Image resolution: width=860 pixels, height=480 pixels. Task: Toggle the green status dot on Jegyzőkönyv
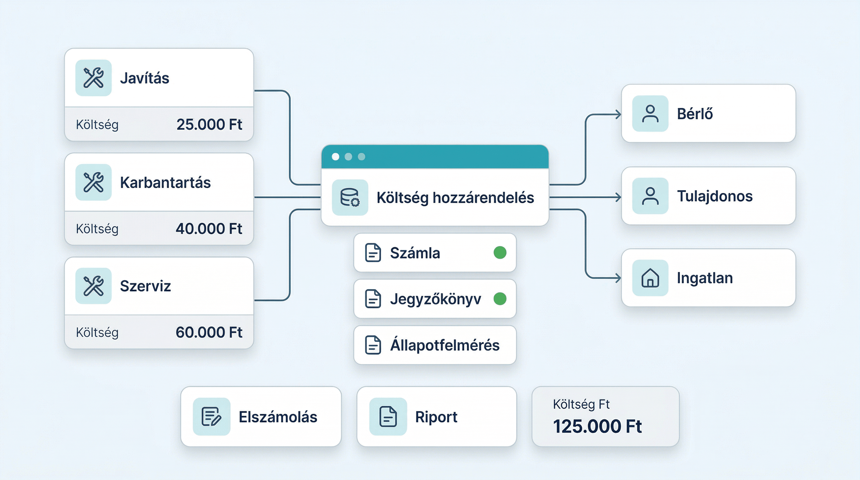click(500, 298)
